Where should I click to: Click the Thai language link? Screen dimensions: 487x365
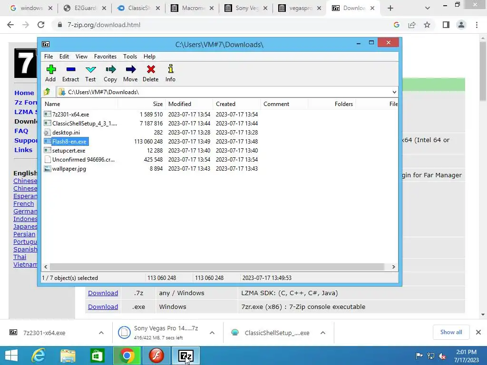tap(19, 257)
